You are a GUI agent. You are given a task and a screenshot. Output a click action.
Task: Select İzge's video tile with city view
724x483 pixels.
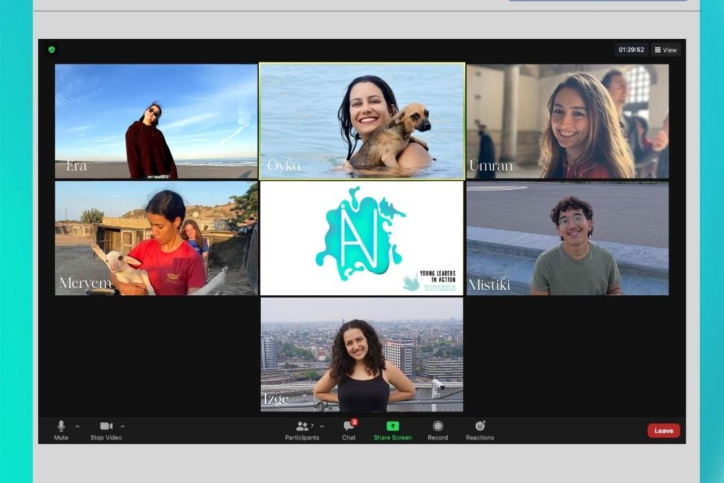(x=362, y=354)
